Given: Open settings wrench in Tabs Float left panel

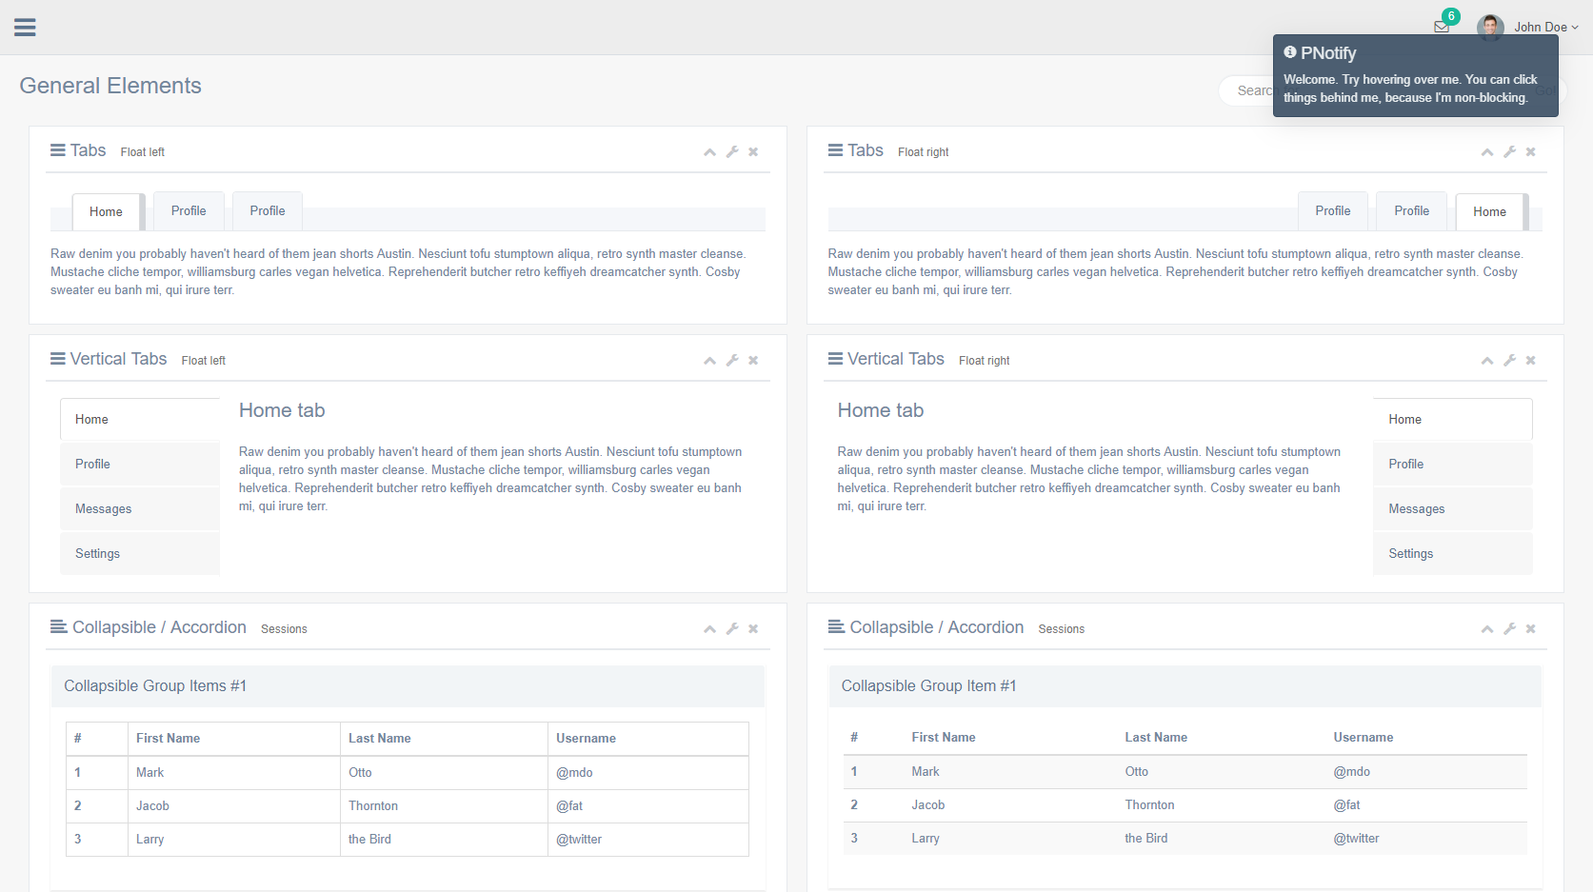Looking at the screenshot, I should click(x=732, y=152).
